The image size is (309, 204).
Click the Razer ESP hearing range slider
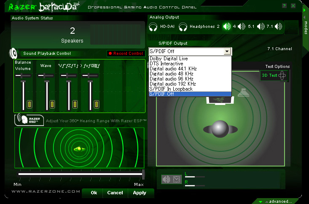[81, 174]
